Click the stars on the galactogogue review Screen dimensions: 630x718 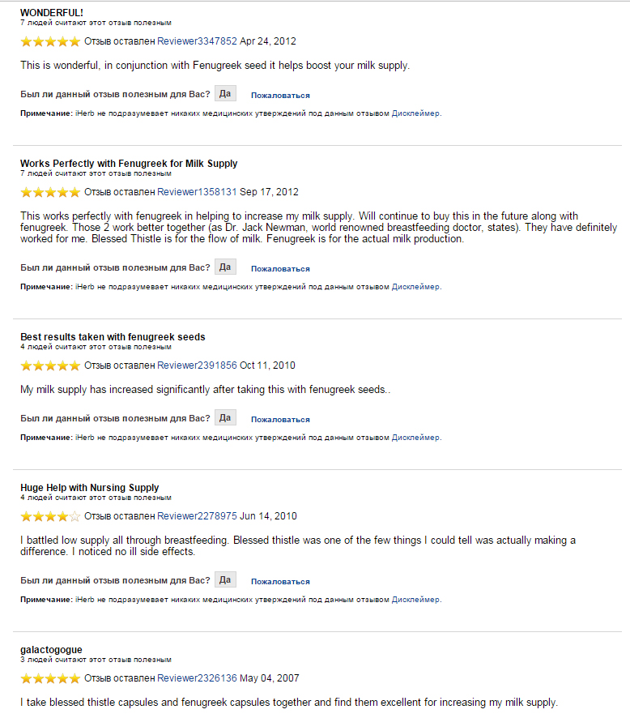(x=50, y=678)
